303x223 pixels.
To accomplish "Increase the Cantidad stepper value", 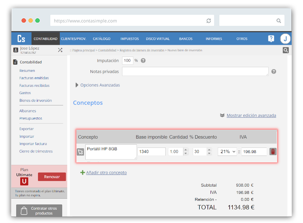I will (185, 150).
